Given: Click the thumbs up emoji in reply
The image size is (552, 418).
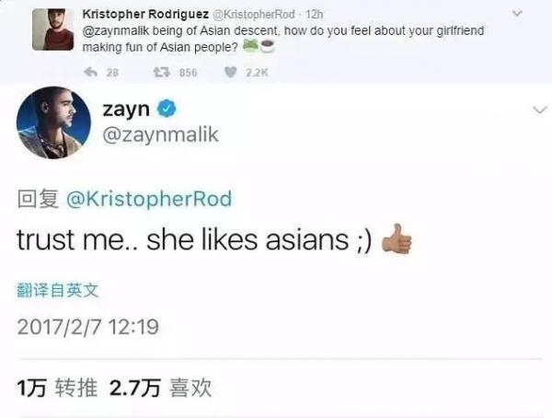Looking at the screenshot, I should 397,239.
